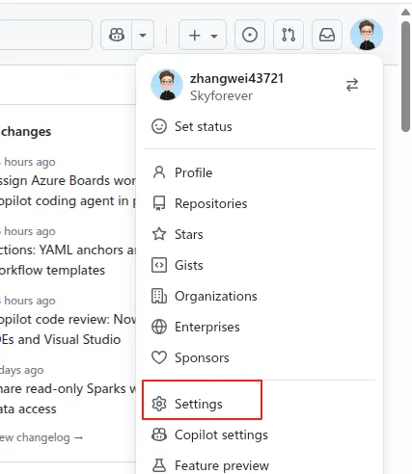This screenshot has width=412, height=474.
Task: Click the Copilot icon beside Copilot settings
Action: pyautogui.click(x=159, y=434)
